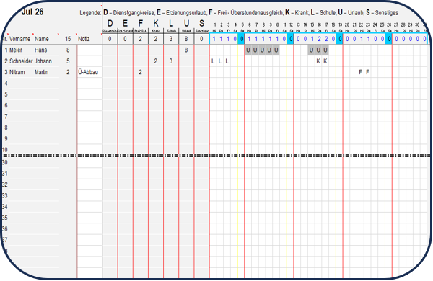
Task: Select the Nitram Martin row number 3
Action: [x=6, y=72]
